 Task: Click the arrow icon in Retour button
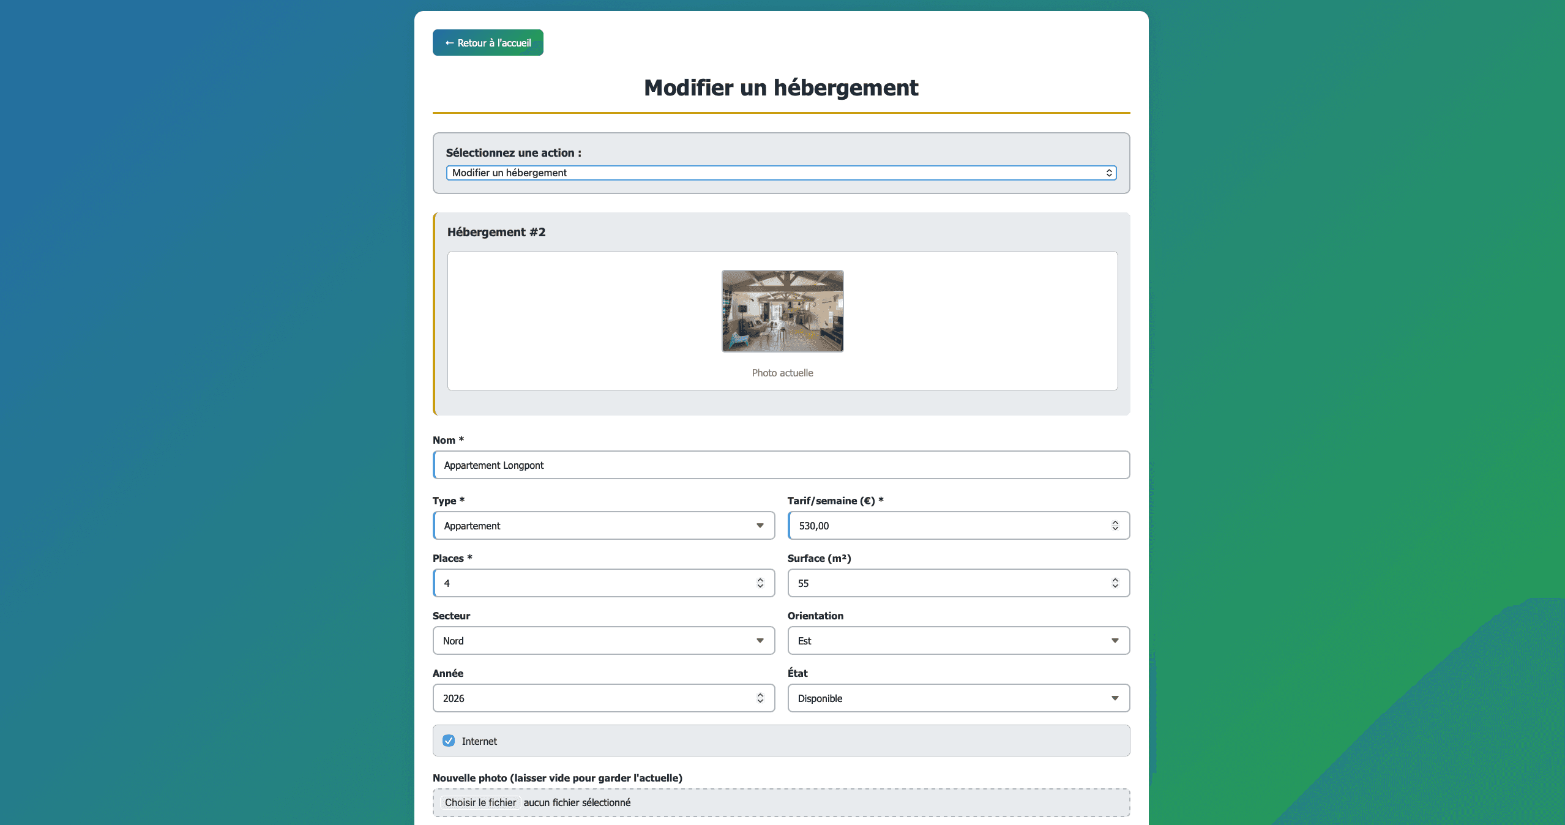pos(449,43)
